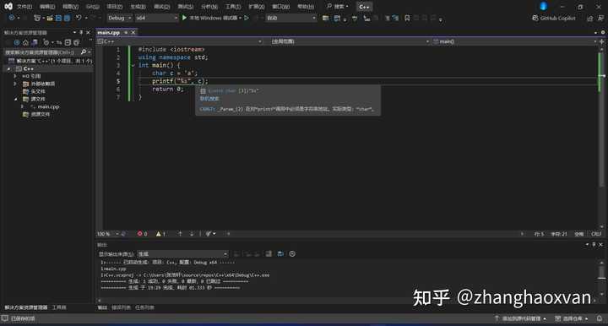This screenshot has width=608, height=326.
Task: Click the C++ solution name button
Action: [x=364, y=7]
